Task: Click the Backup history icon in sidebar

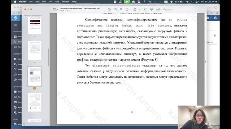Action: tap(15, 107)
